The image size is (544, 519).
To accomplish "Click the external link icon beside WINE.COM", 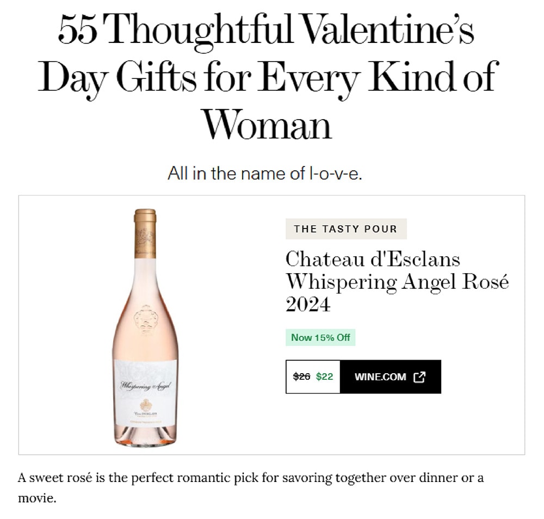I will tap(419, 376).
